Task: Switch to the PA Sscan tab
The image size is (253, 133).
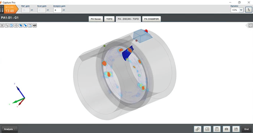Action: [x=96, y=19]
